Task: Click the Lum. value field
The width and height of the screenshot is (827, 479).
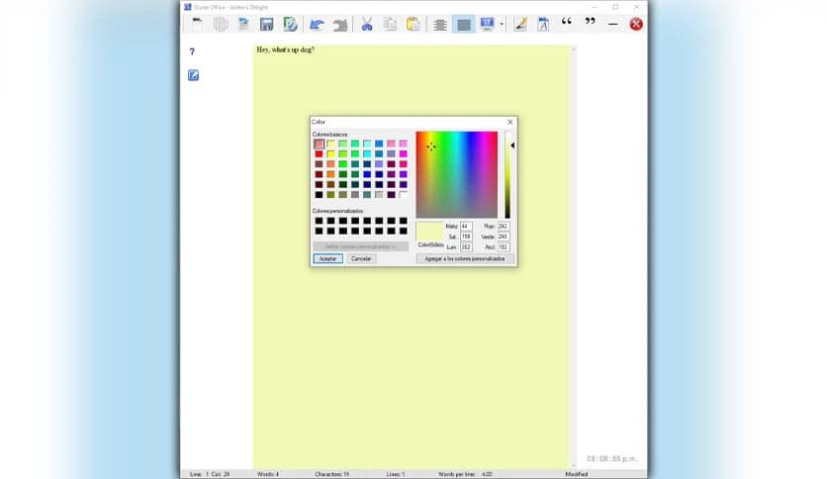Action: 466,246
